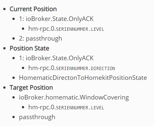This screenshot has width=154, height=126.
Task: Click the "Position State" heading
Action: 29,48
